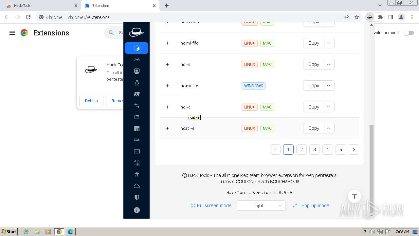Image resolution: width=419 pixels, height=236 pixels.
Task: Go to results page 5
Action: (x=341, y=149)
